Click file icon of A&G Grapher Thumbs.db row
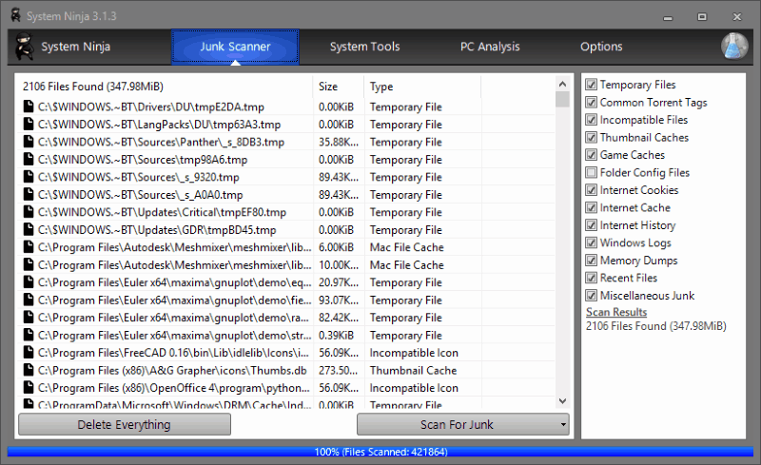Viewport: 761px width, 465px height. click(x=29, y=370)
